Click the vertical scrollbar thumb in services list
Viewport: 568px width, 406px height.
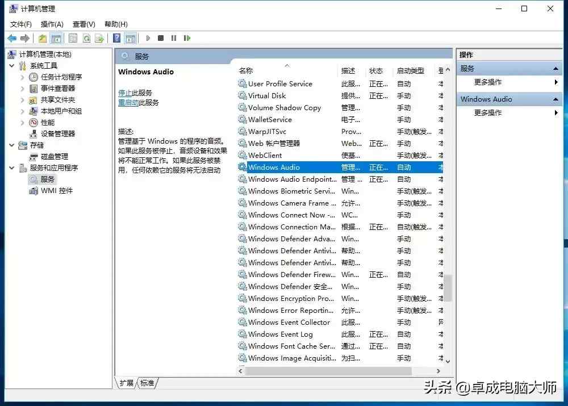pyautogui.click(x=448, y=288)
